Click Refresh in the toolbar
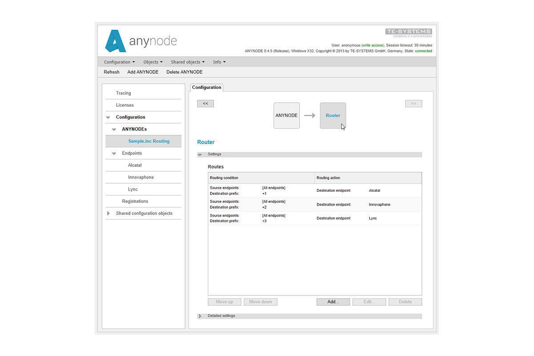 [x=112, y=72]
